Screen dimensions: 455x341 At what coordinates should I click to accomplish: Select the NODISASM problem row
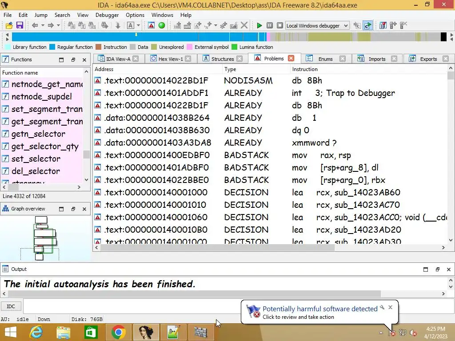(x=270, y=81)
